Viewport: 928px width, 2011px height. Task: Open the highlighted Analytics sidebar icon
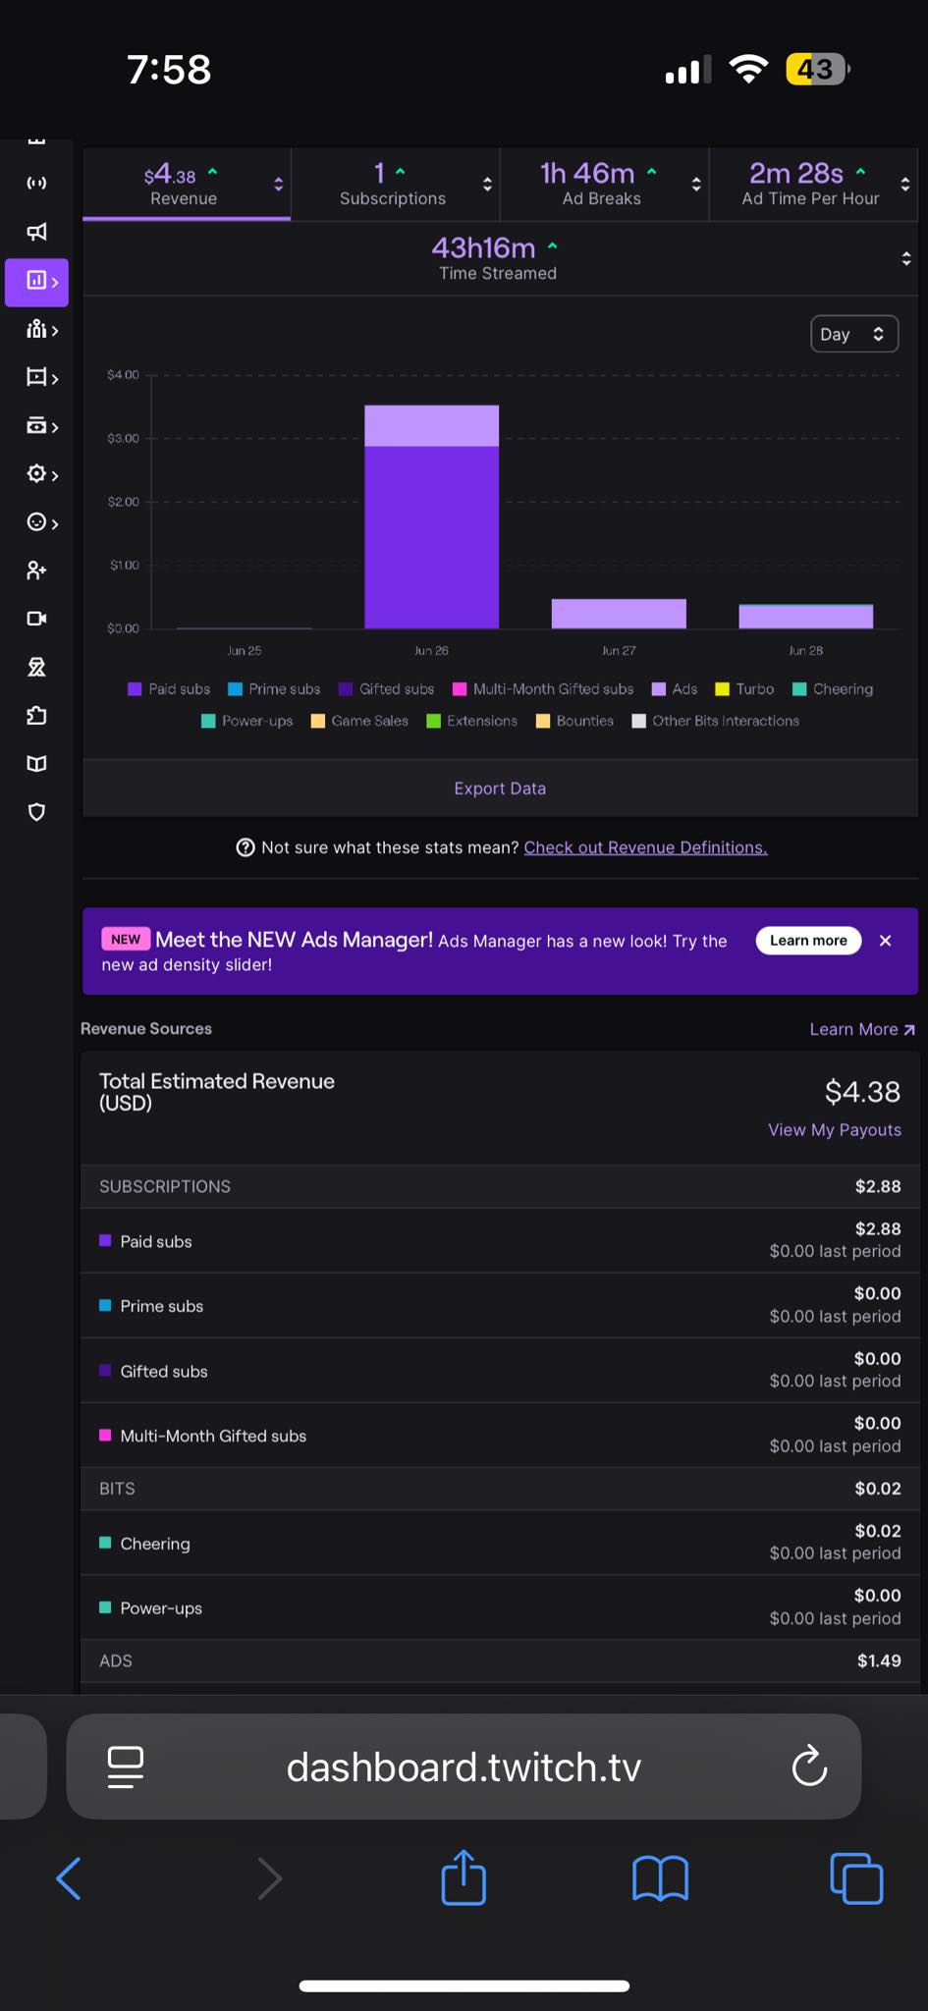[x=37, y=282]
